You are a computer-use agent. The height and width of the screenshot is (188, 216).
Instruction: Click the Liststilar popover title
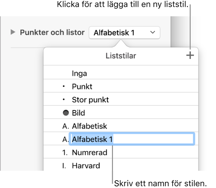point(121,56)
